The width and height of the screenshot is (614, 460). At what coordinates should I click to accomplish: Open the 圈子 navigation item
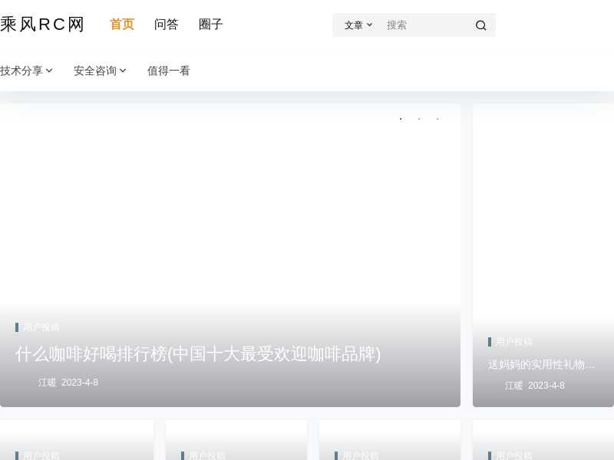[211, 25]
